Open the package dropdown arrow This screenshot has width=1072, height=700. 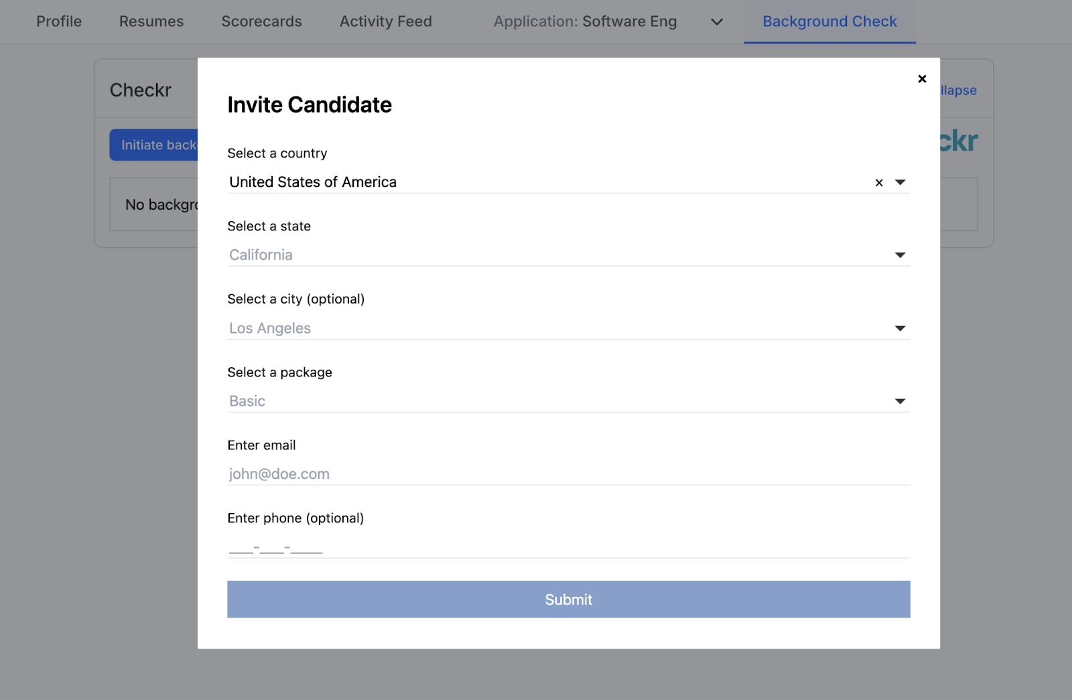[x=900, y=401]
